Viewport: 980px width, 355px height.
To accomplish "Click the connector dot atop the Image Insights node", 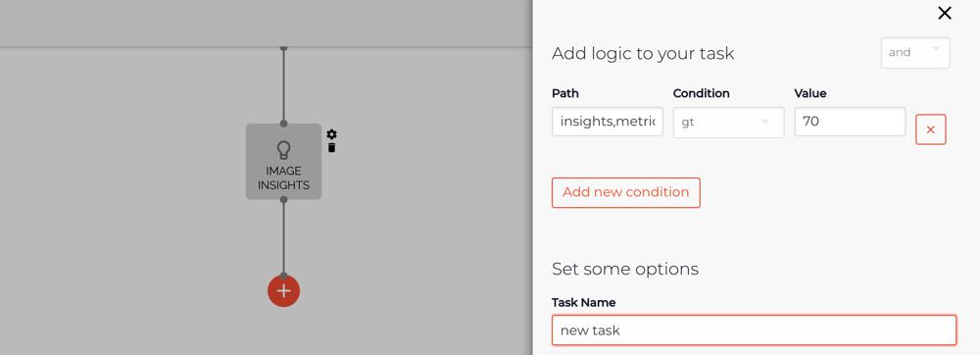I will [284, 124].
